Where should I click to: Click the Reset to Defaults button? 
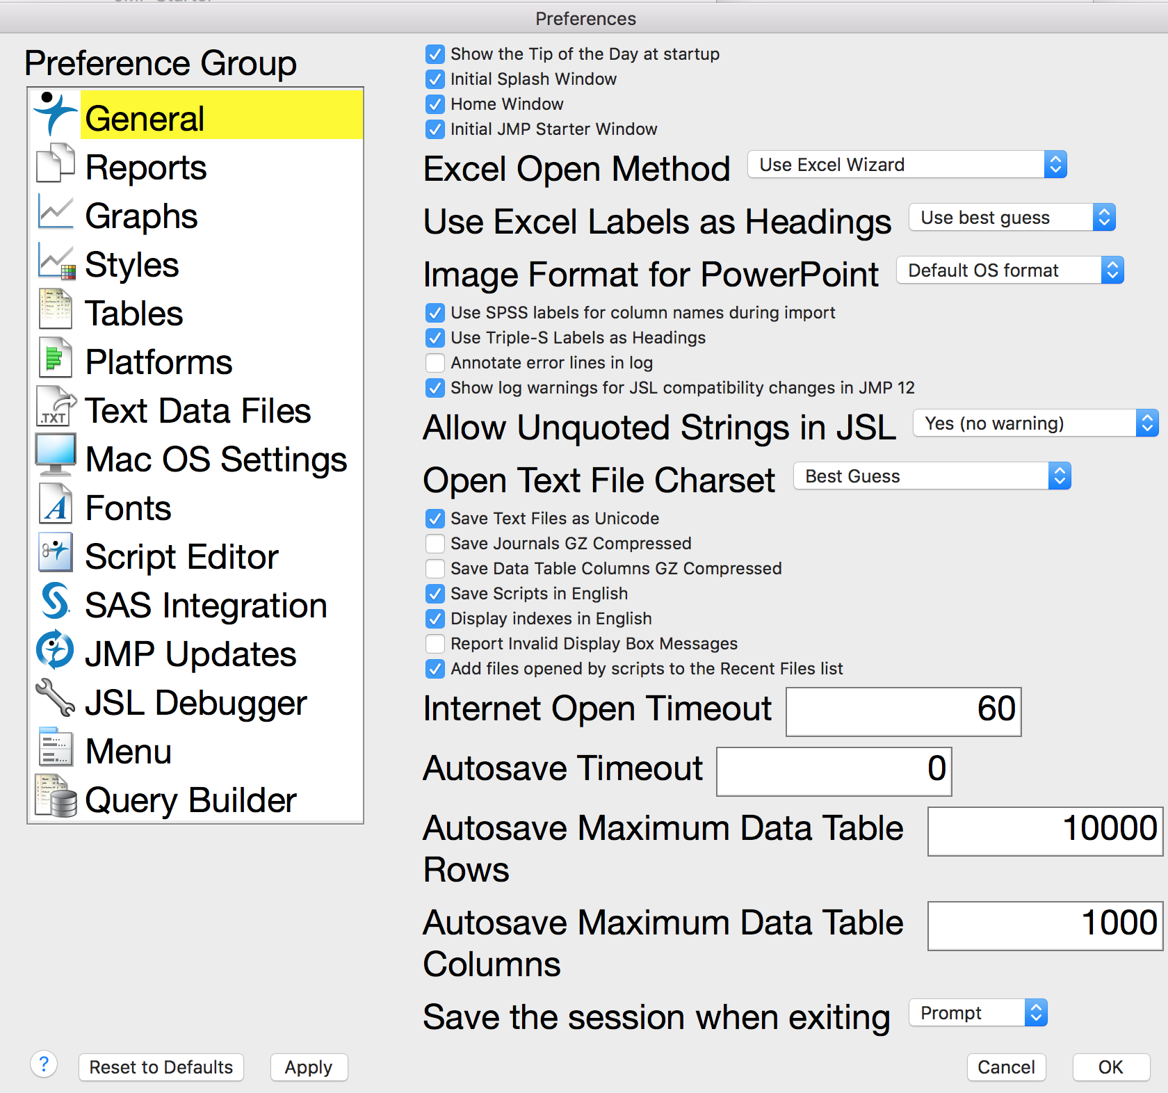coord(161,1067)
